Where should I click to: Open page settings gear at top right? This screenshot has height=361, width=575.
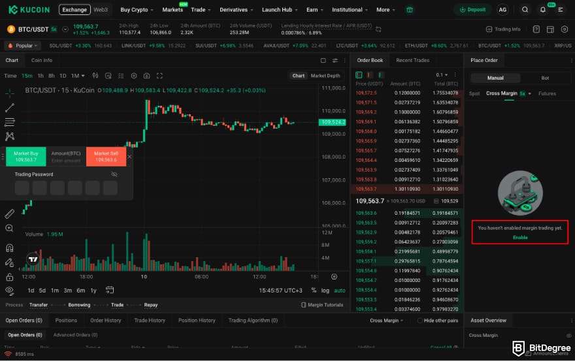565,29
